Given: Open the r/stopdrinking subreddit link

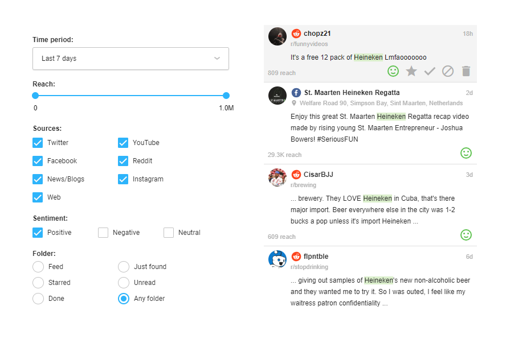Looking at the screenshot, I should click(x=309, y=267).
